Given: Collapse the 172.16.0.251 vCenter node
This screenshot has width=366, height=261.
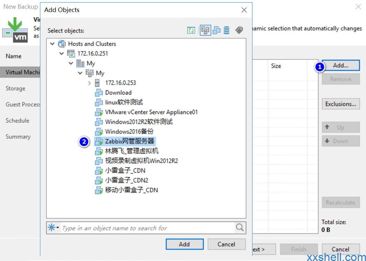Looking at the screenshot, I should [x=61, y=54].
